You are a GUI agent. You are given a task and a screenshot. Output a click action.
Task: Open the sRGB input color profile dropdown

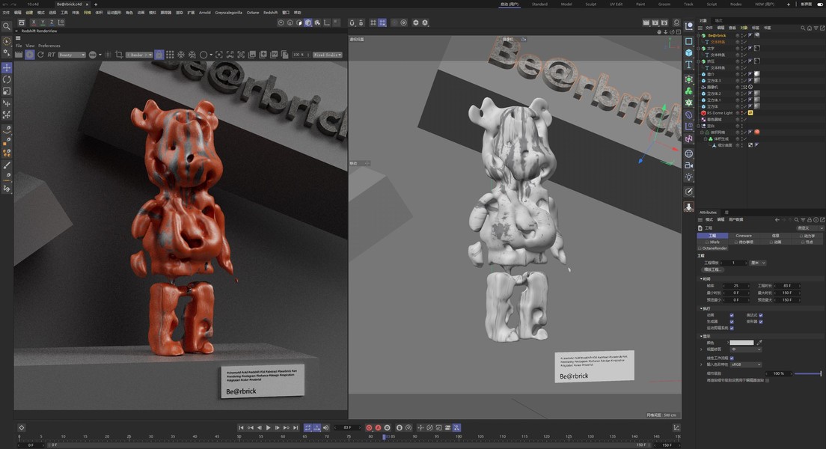(746, 364)
